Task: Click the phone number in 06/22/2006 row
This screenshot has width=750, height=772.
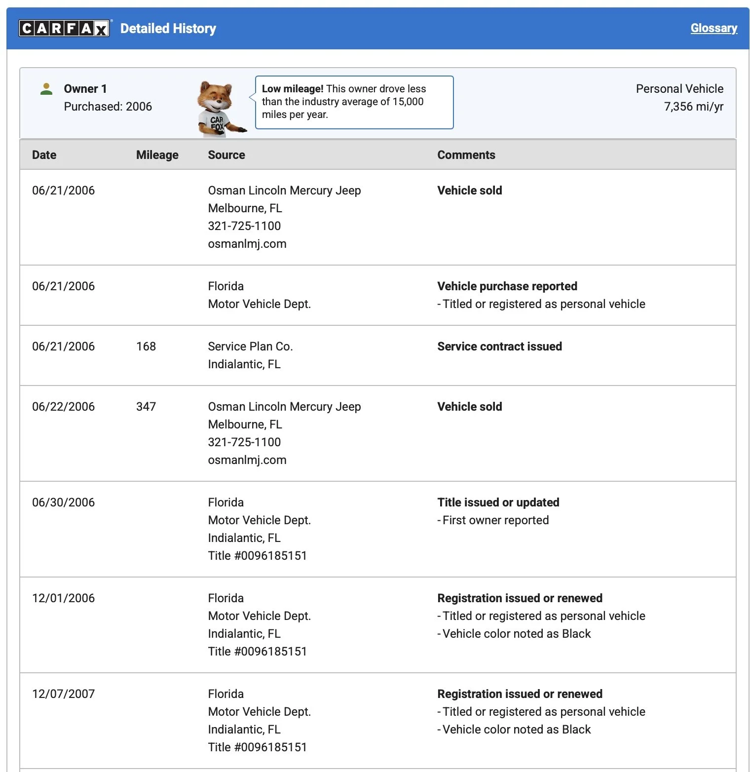Action: pyautogui.click(x=244, y=442)
